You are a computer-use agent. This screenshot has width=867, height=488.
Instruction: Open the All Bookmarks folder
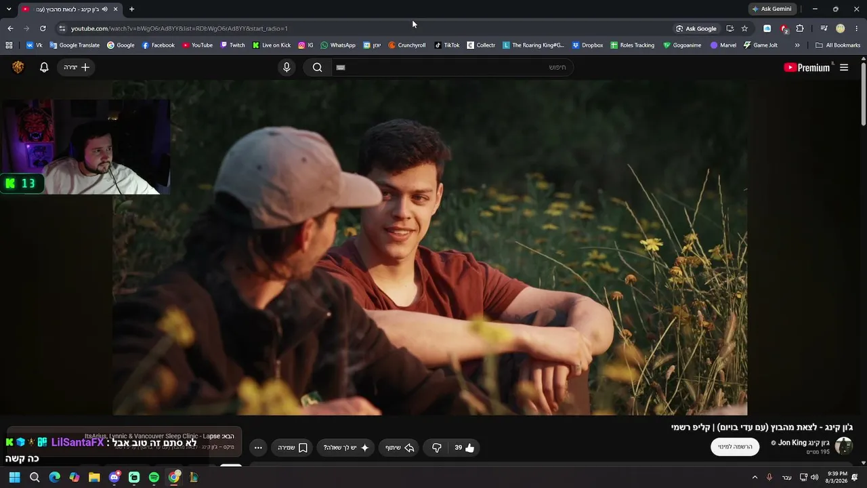tap(838, 45)
